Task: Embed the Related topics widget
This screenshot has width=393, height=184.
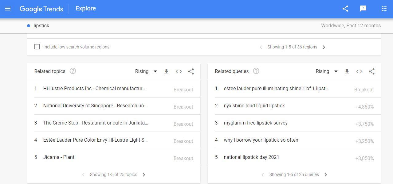Action: click(x=179, y=71)
